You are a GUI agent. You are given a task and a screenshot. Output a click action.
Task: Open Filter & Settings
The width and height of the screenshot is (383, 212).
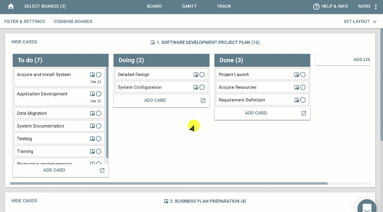[25, 21]
